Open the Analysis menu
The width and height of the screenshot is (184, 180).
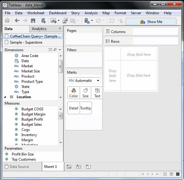click(x=91, y=13)
